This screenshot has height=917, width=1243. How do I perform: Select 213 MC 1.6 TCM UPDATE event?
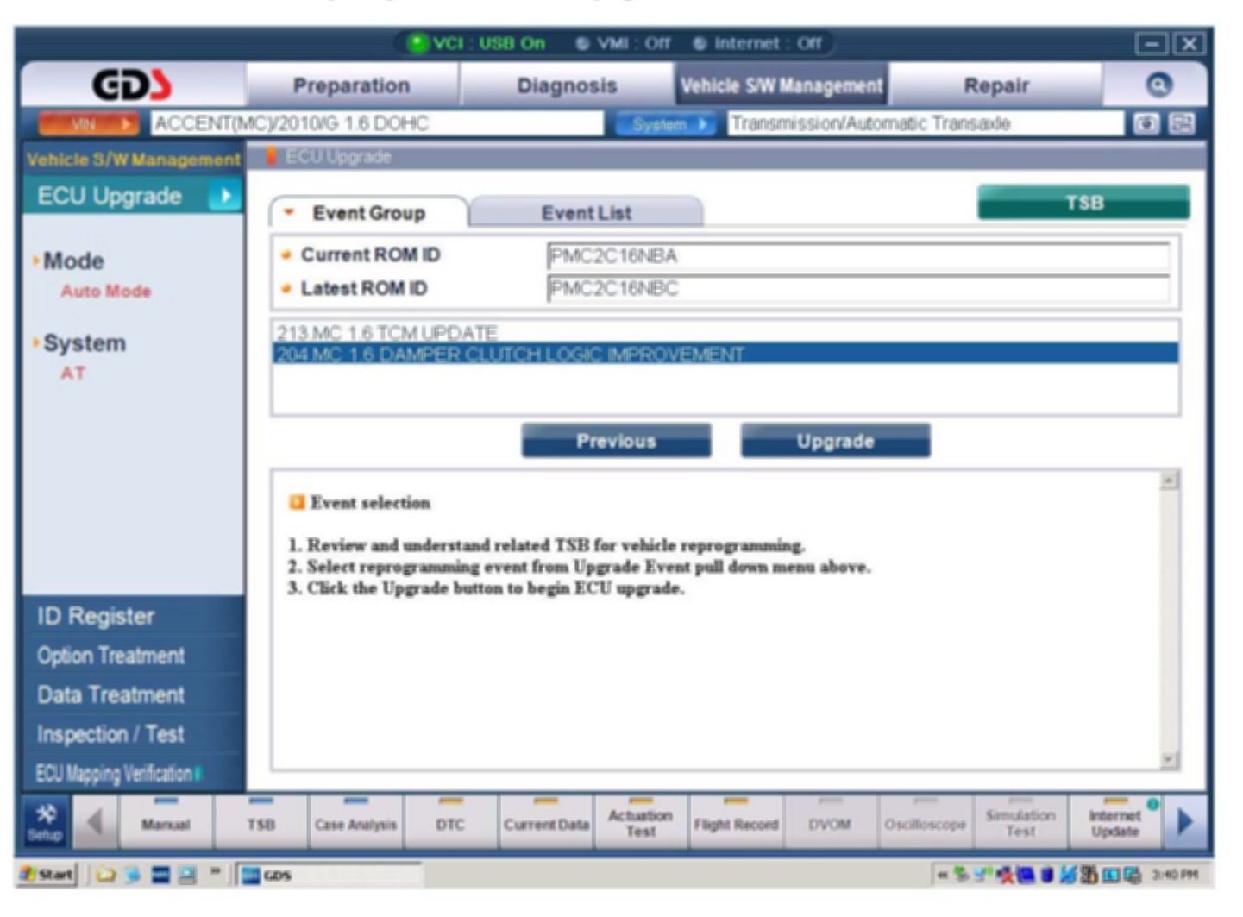click(x=386, y=332)
